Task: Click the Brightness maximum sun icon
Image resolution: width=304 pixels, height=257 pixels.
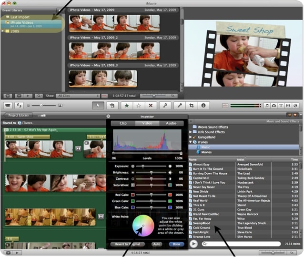Action: [170, 172]
